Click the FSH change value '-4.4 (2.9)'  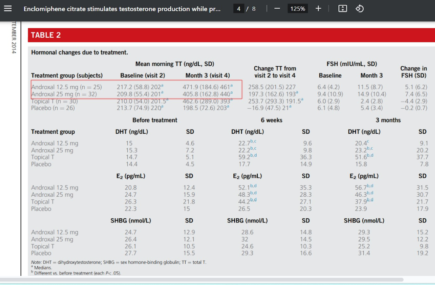point(414,101)
